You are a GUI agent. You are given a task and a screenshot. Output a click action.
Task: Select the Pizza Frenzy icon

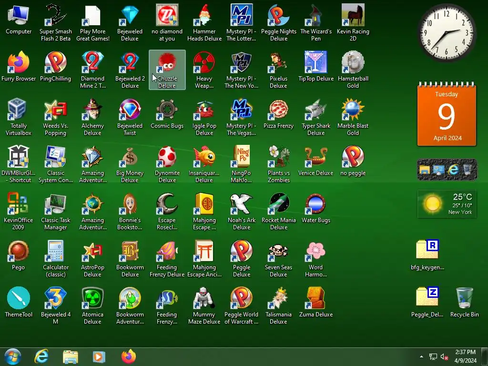click(x=278, y=114)
